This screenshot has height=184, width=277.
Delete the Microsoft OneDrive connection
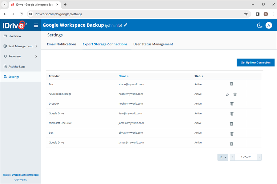click(x=231, y=124)
